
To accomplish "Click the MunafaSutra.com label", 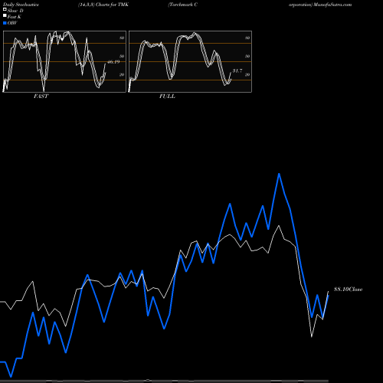I will (332, 5).
